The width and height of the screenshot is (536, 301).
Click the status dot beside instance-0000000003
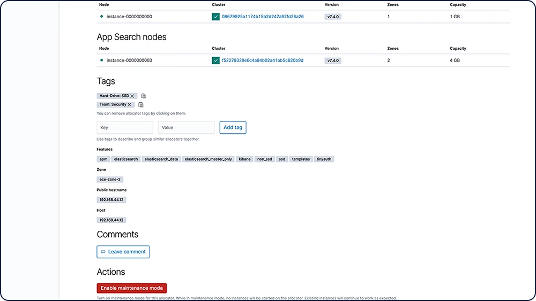101,60
